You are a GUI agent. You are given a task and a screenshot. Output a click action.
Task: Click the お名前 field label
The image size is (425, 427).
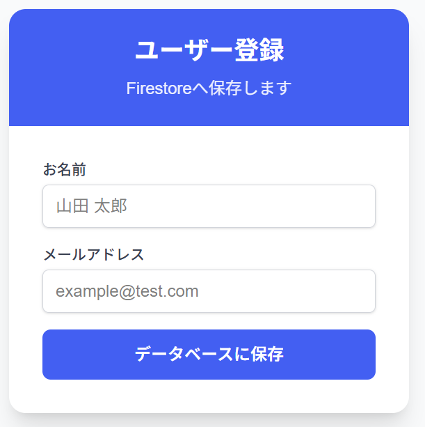(x=65, y=169)
